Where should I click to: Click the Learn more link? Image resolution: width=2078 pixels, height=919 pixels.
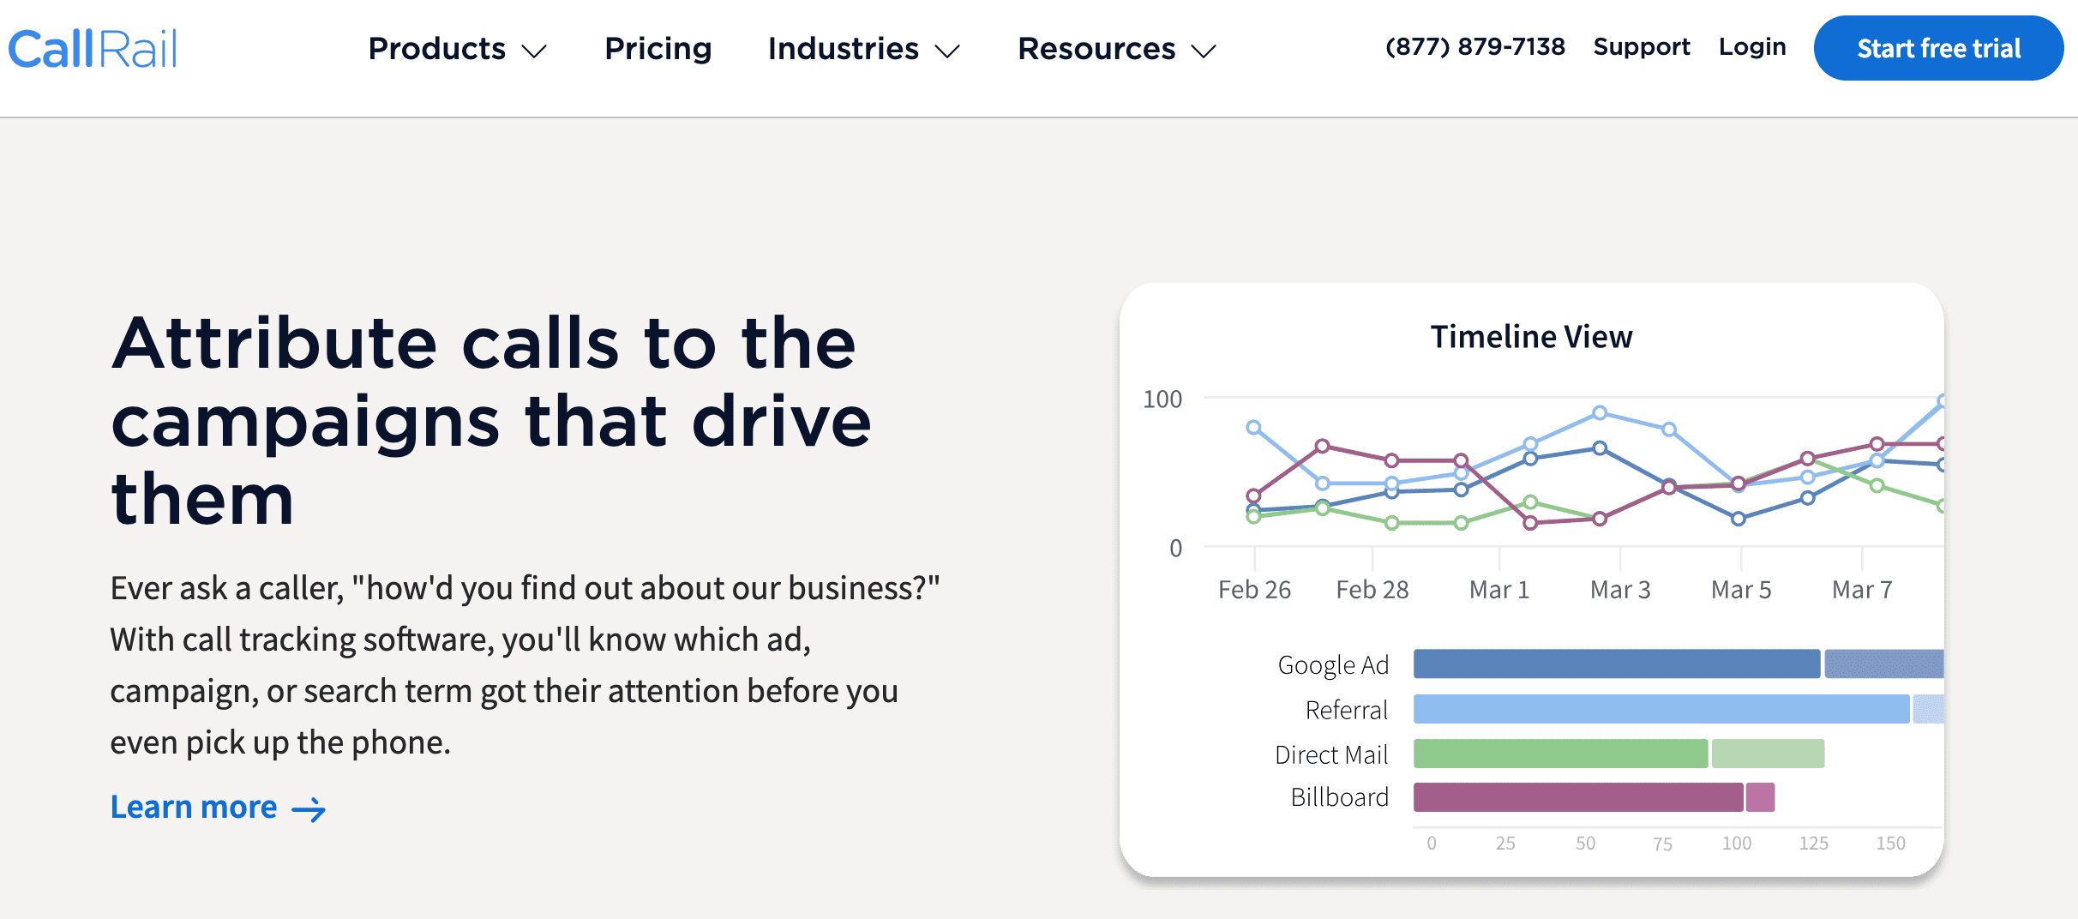[192, 807]
